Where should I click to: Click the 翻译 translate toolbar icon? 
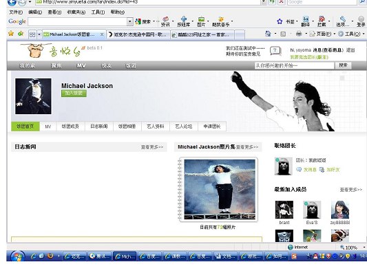(x=306, y=21)
